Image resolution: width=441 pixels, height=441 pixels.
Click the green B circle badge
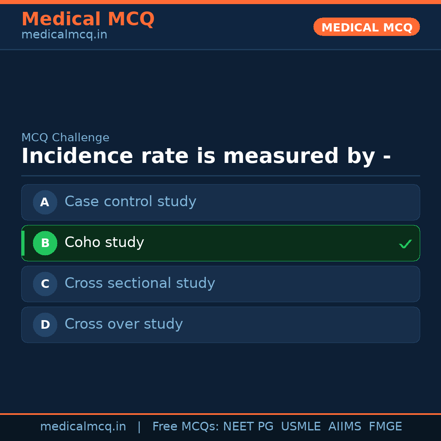[45, 243]
